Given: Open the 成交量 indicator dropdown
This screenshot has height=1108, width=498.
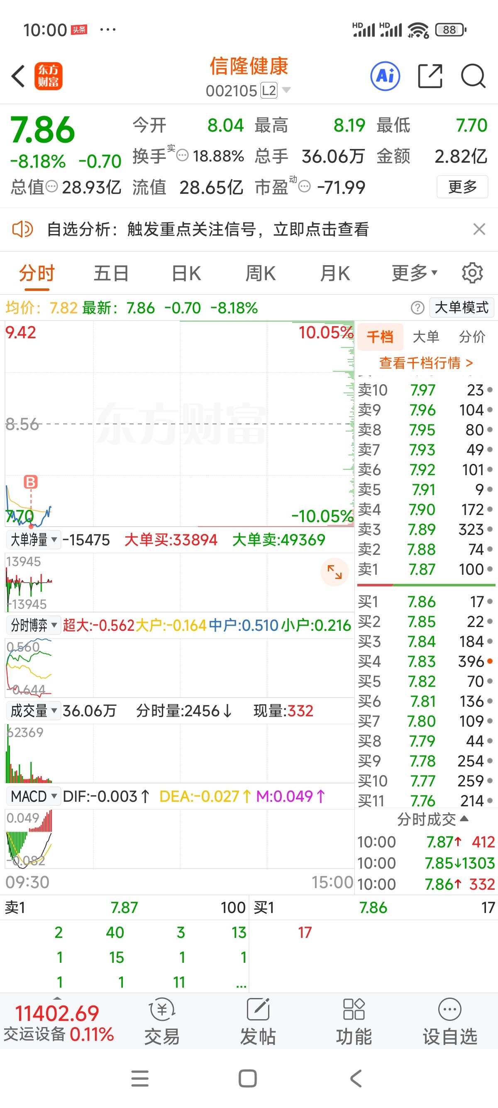Looking at the screenshot, I should pyautogui.click(x=34, y=710).
